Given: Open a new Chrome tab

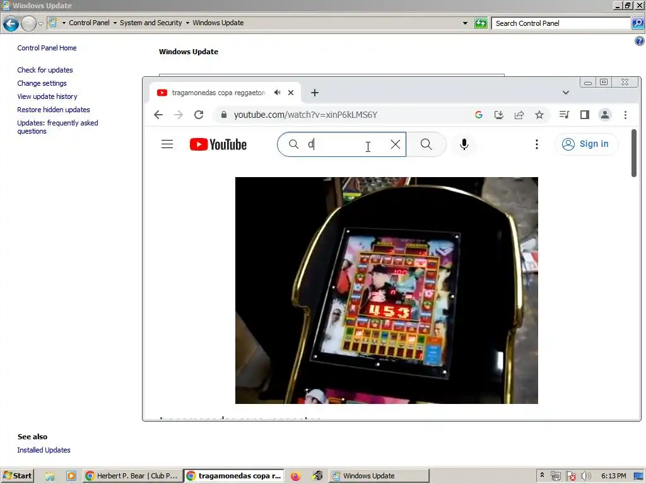Looking at the screenshot, I should [x=315, y=93].
